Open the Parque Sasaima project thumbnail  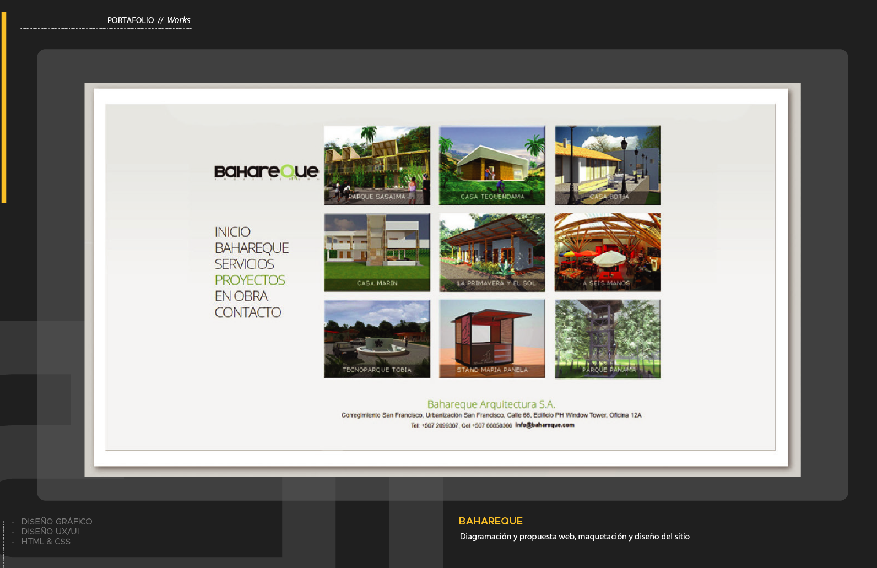377,165
